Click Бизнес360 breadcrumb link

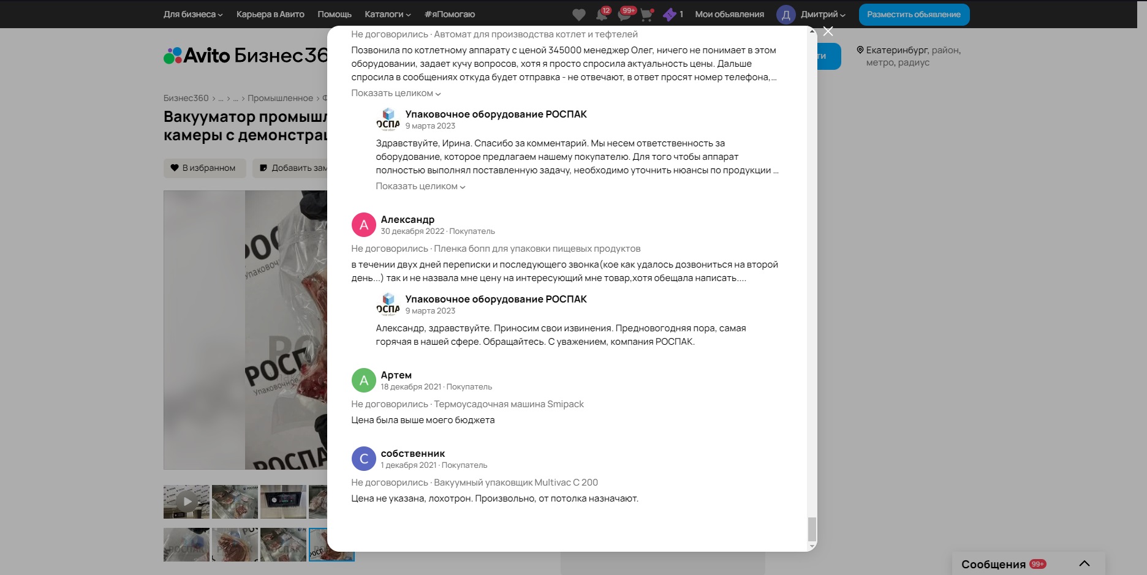pyautogui.click(x=186, y=98)
